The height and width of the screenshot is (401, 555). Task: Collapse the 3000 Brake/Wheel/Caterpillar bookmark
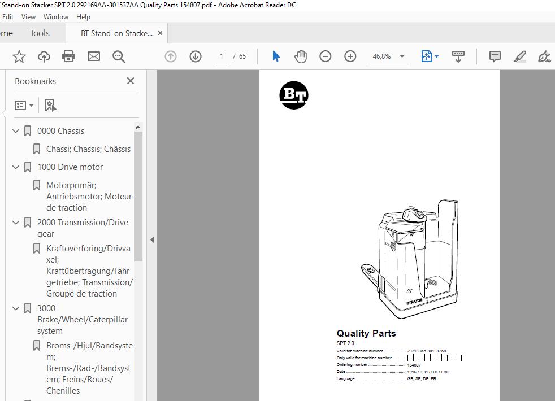click(16, 308)
